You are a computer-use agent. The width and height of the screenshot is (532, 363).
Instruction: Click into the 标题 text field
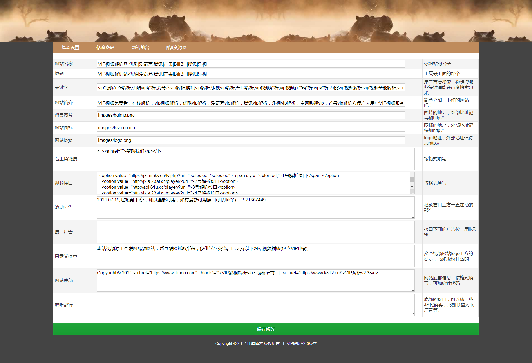coord(250,74)
